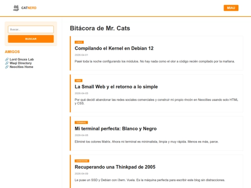This screenshot has height=188, width=251.
Task: Click excerpt starting 'Le puse un SSD'
Action: pyautogui.click(x=150, y=180)
